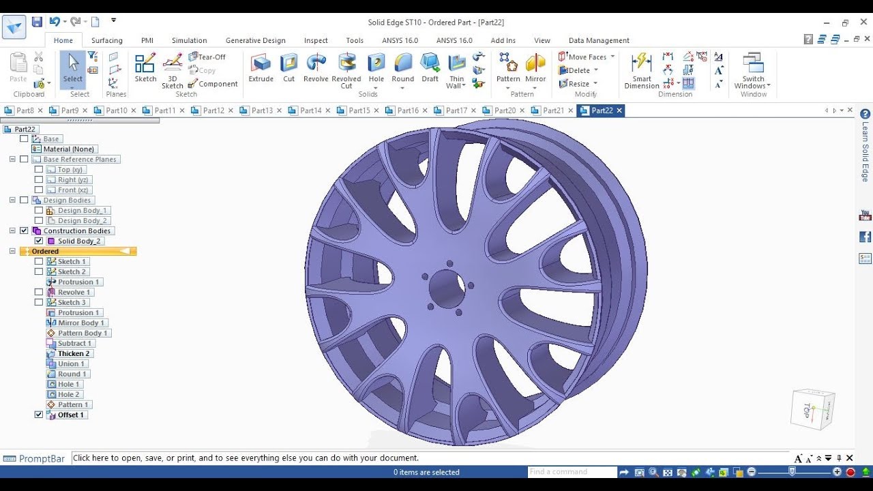
Task: Pick the Hole tool icon
Action: [x=376, y=69]
